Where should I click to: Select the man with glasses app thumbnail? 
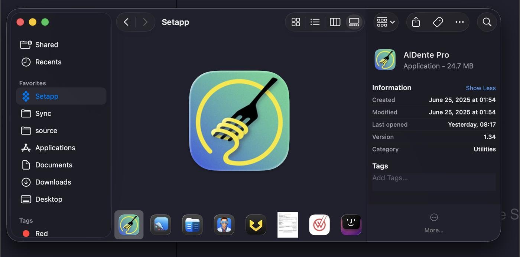pos(224,225)
